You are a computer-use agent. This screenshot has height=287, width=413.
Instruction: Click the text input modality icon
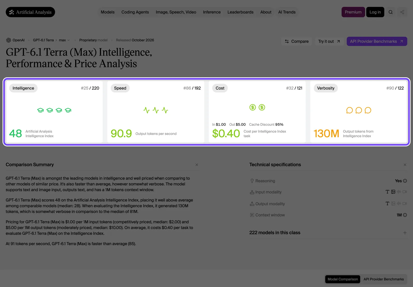387,192
